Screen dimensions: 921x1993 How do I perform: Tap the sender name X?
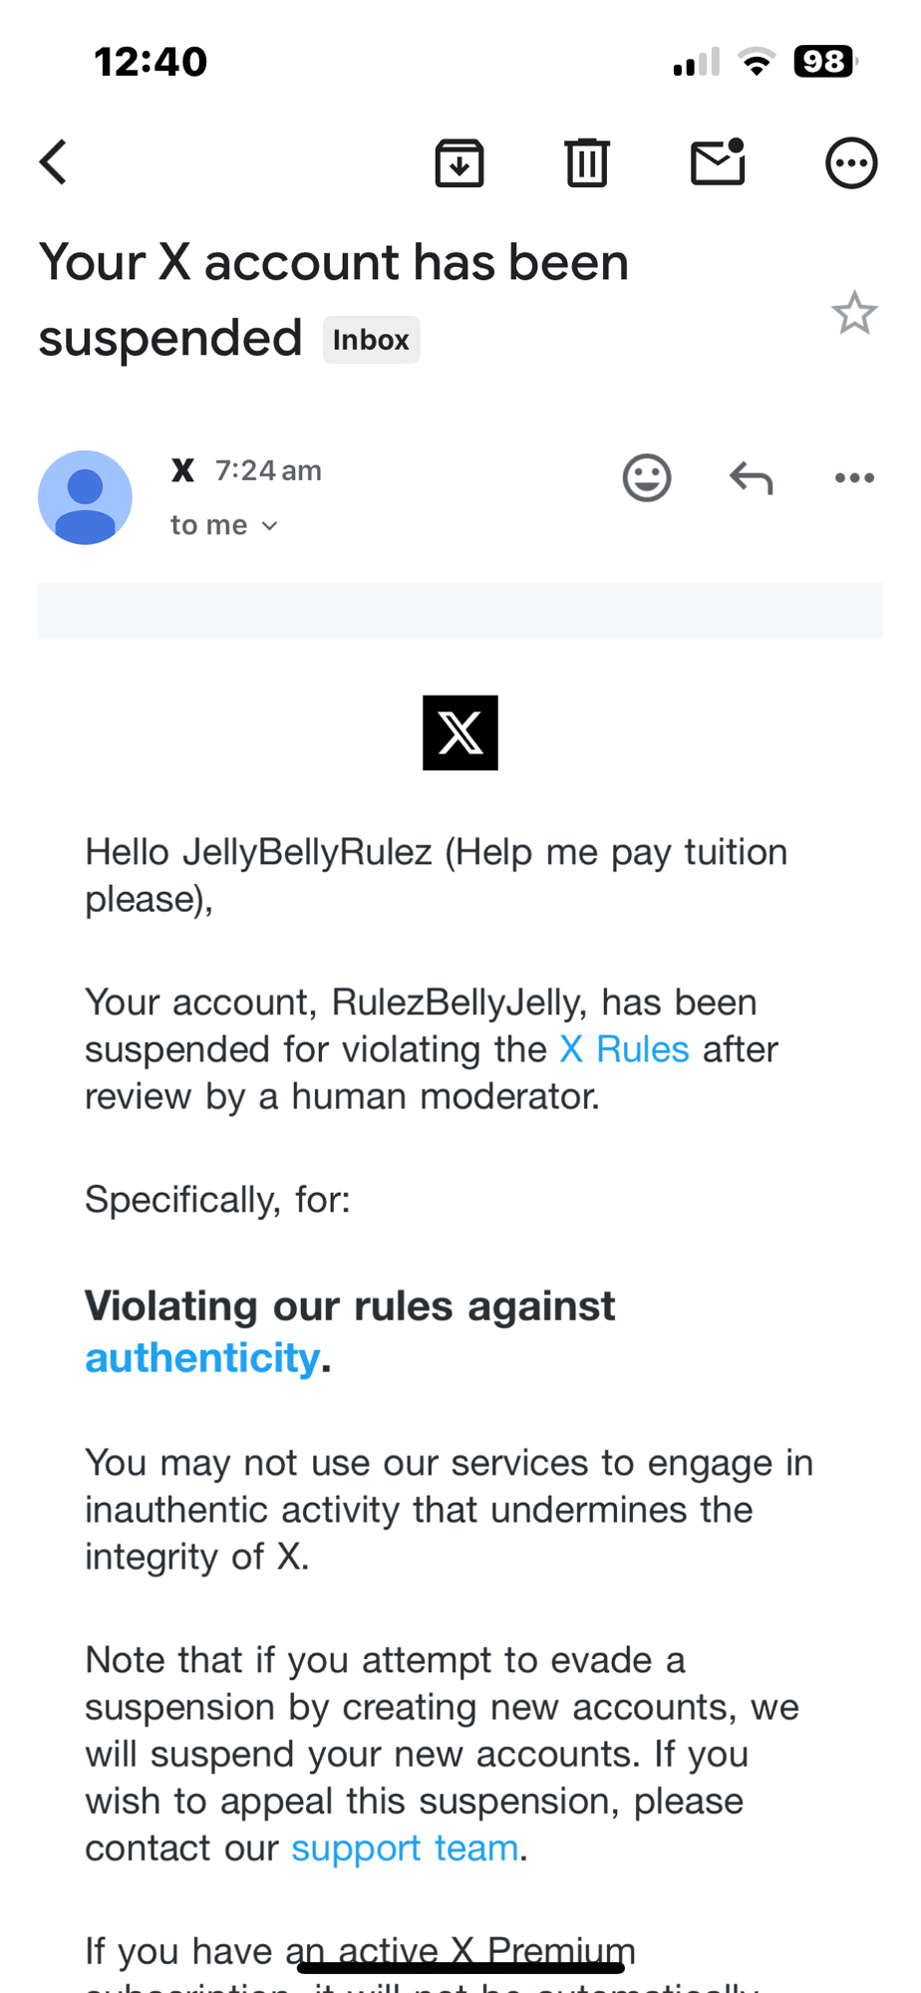[182, 470]
